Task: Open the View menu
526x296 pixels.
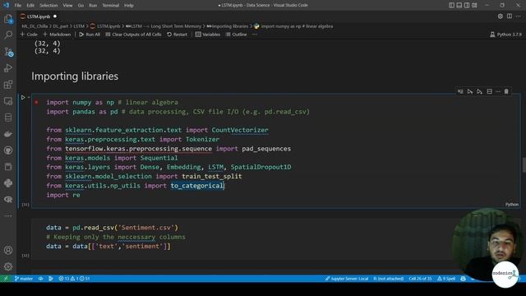Action: point(67,6)
